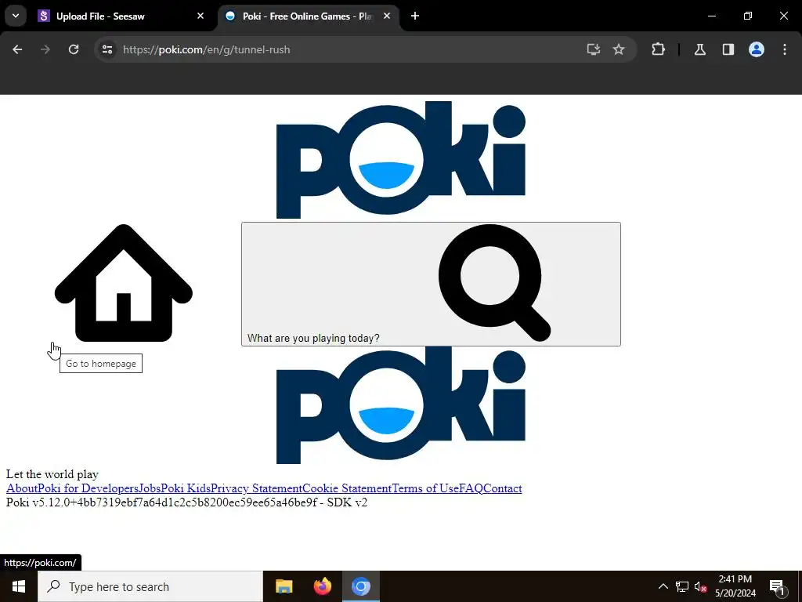Click the network icon in system tray

pos(682,586)
